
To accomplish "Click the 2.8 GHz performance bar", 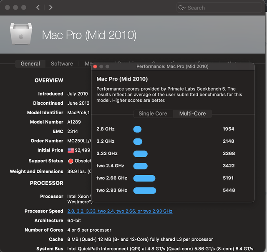I will [x=137, y=129].
